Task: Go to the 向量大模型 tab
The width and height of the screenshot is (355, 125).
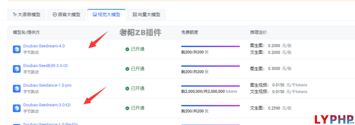Action: [x=146, y=15]
